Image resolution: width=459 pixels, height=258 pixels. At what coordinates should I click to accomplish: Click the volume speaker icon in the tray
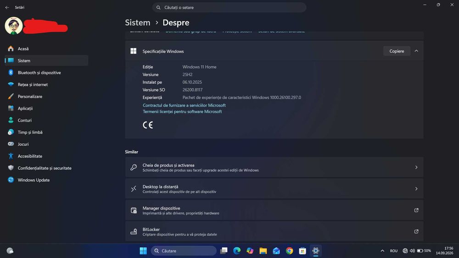coord(412,251)
